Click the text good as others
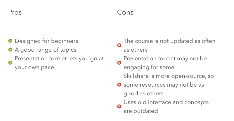Viewport: 234px width, 121px height. (x=143, y=94)
